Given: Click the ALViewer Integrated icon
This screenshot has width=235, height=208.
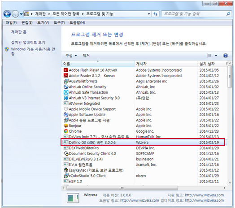Looking at the screenshot, I should point(66,104).
